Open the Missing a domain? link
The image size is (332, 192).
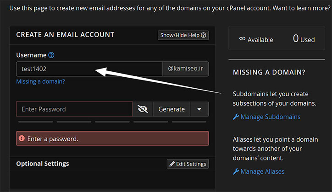pos(41,81)
